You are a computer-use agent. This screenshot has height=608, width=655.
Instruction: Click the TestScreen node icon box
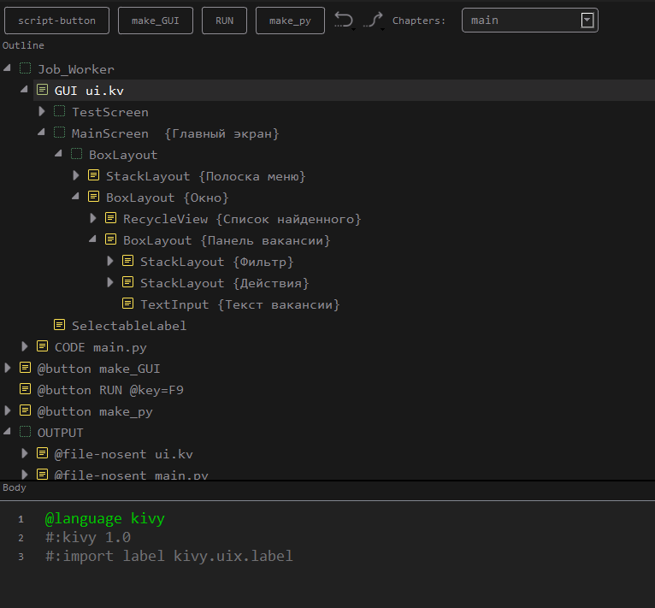(x=59, y=111)
